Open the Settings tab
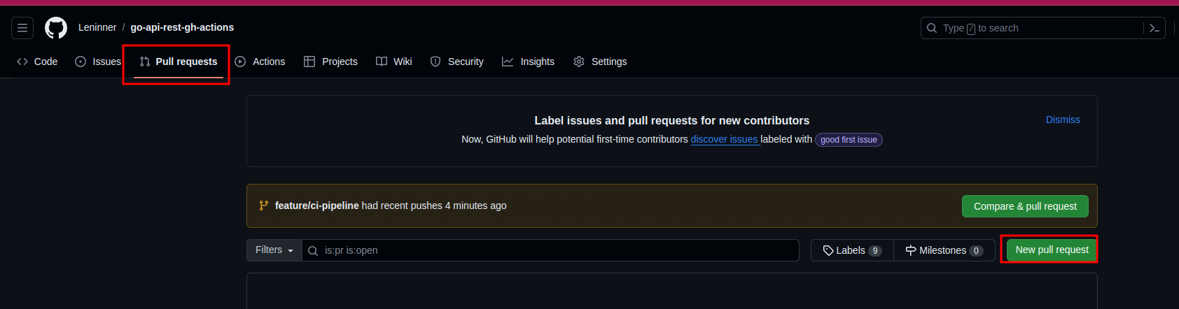 (600, 62)
